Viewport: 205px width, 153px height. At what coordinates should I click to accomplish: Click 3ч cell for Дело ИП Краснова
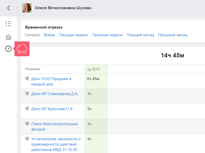[96, 111]
